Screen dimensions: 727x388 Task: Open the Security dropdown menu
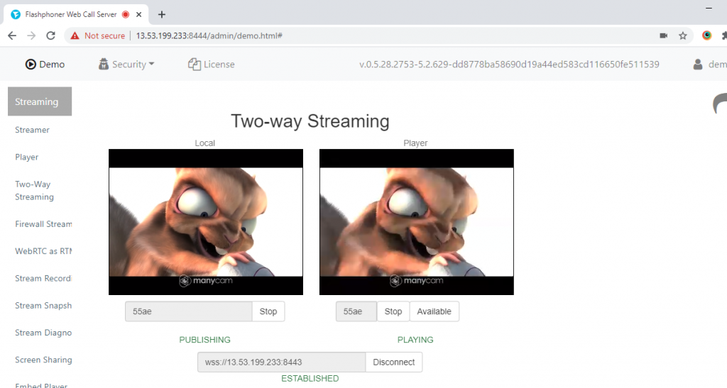coord(126,65)
